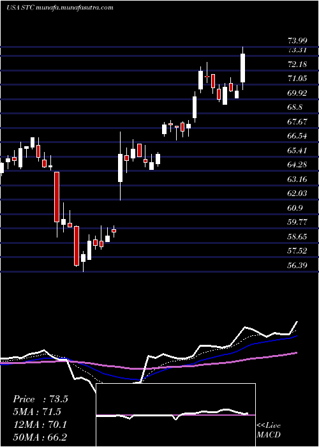Click the 73.31 price axis label

(x=297, y=50)
